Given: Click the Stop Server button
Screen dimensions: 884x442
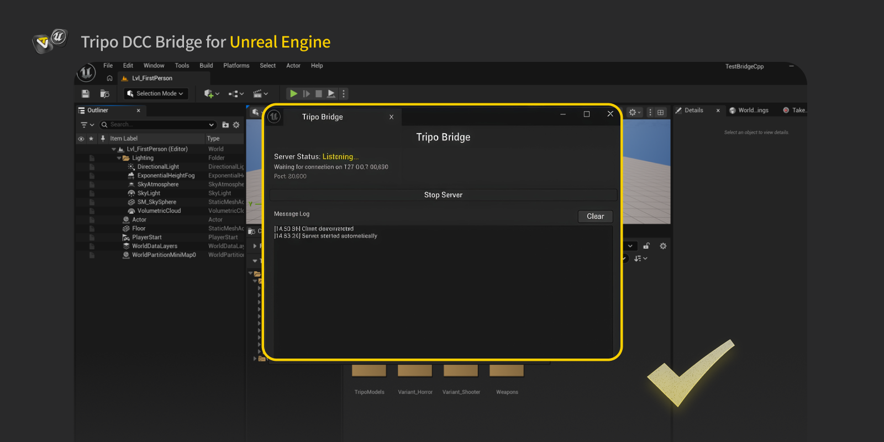Looking at the screenshot, I should [443, 195].
